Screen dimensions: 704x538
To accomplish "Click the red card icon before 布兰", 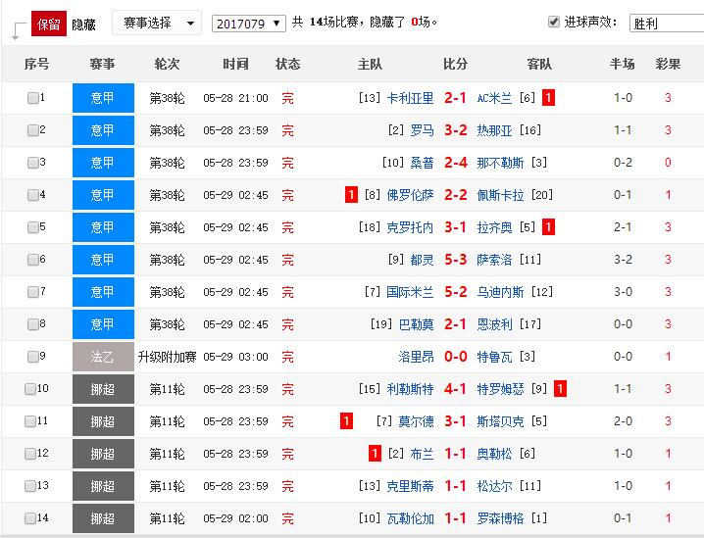I will [x=375, y=454].
